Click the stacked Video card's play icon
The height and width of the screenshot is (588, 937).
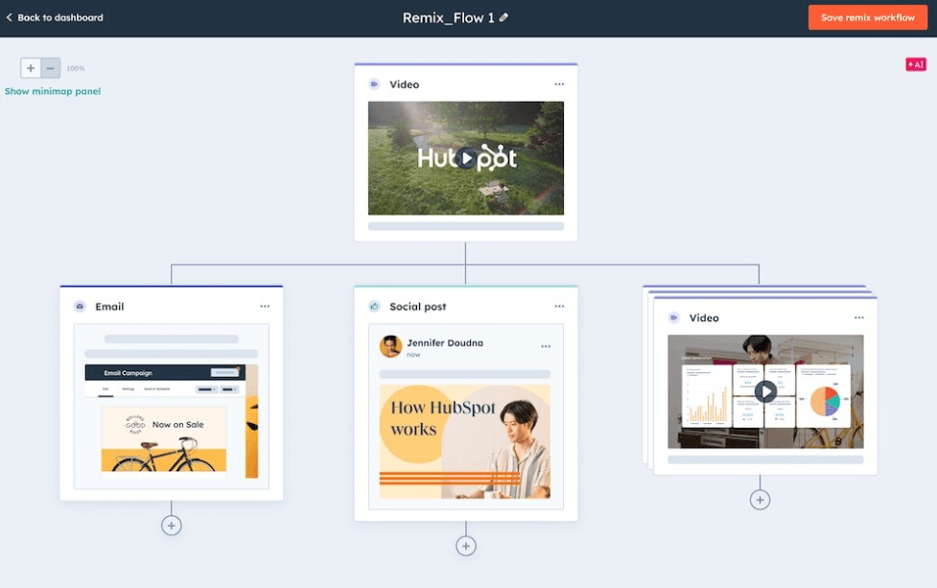(x=766, y=390)
